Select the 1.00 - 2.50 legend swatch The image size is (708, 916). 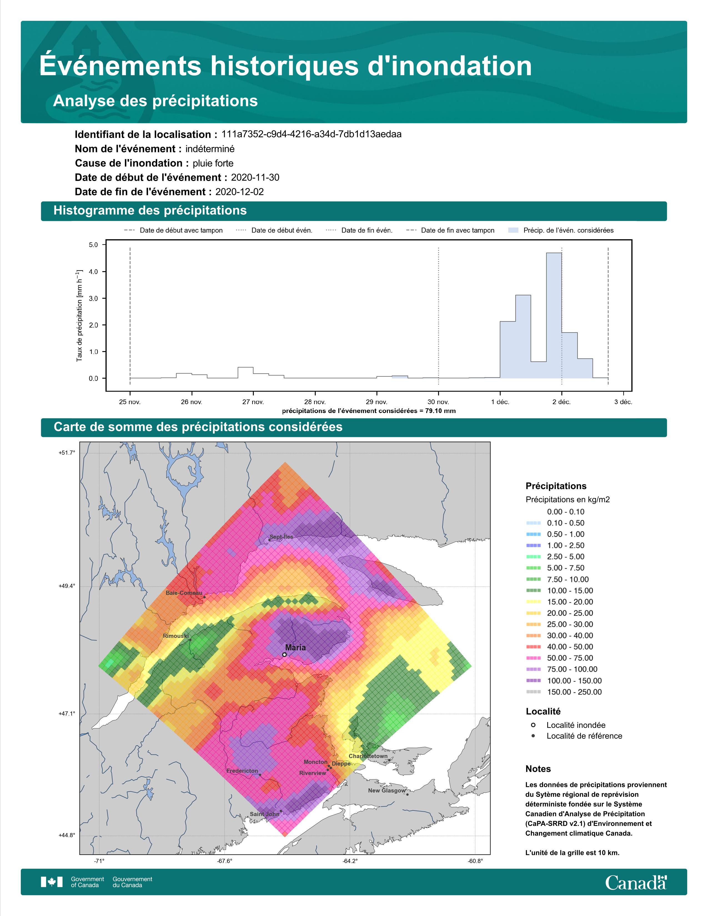coord(533,546)
